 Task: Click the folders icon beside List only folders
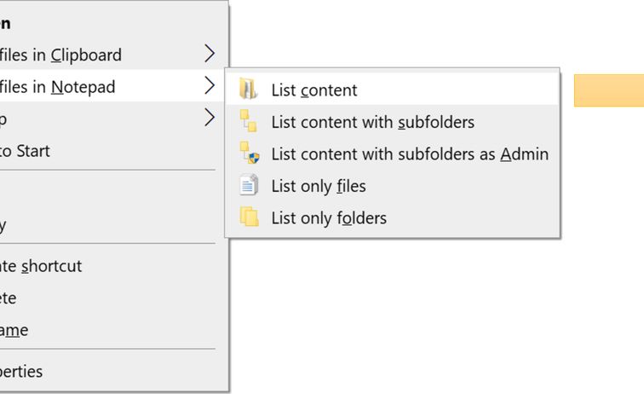248,217
